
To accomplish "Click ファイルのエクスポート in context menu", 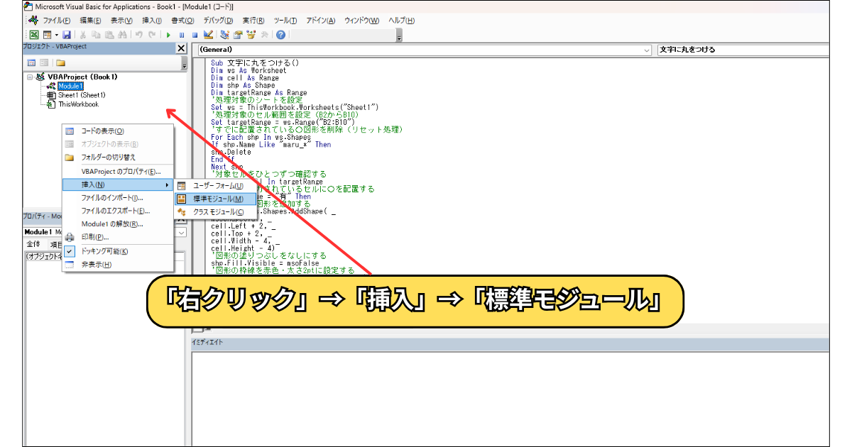I will click(115, 211).
